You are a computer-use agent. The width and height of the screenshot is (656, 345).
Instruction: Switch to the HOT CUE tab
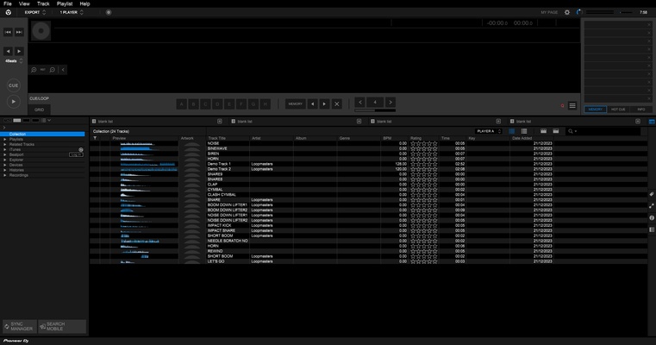618,110
